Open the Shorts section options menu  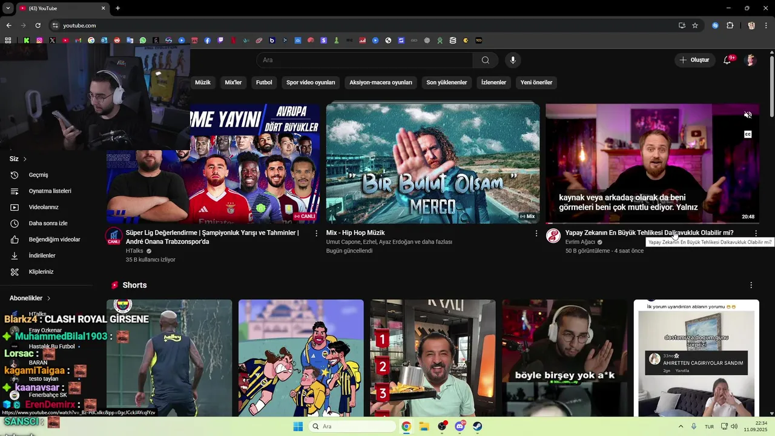751,285
